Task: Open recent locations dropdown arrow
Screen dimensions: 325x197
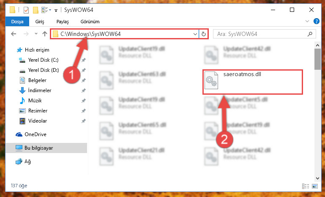Action: click(36, 33)
